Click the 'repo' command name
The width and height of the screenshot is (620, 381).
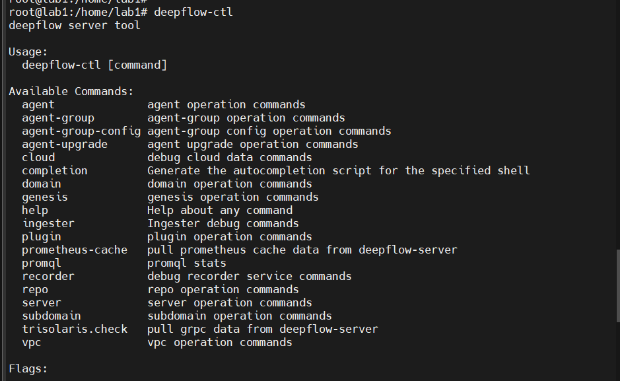click(35, 289)
